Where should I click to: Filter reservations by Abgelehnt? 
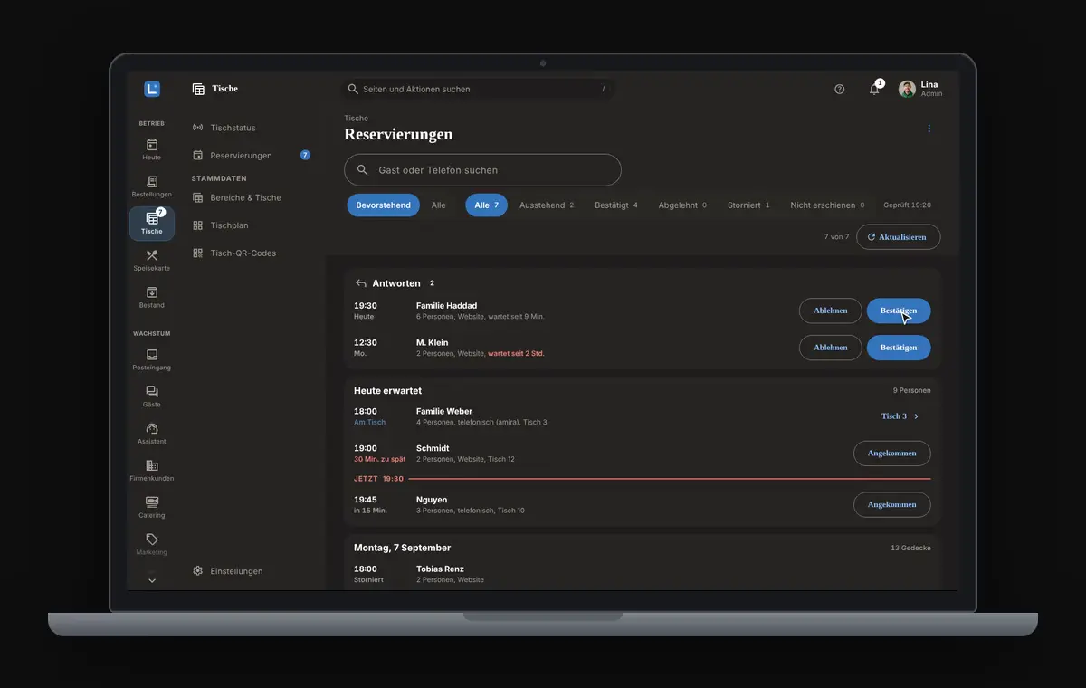pyautogui.click(x=682, y=205)
